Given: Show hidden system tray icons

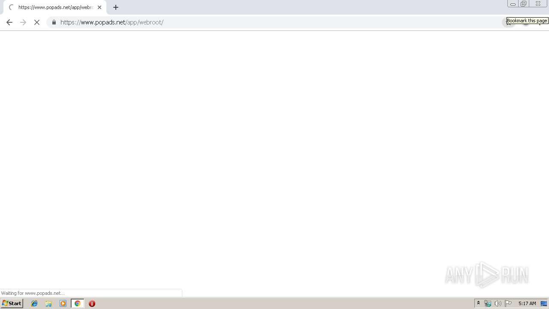Looking at the screenshot, I should [478, 303].
